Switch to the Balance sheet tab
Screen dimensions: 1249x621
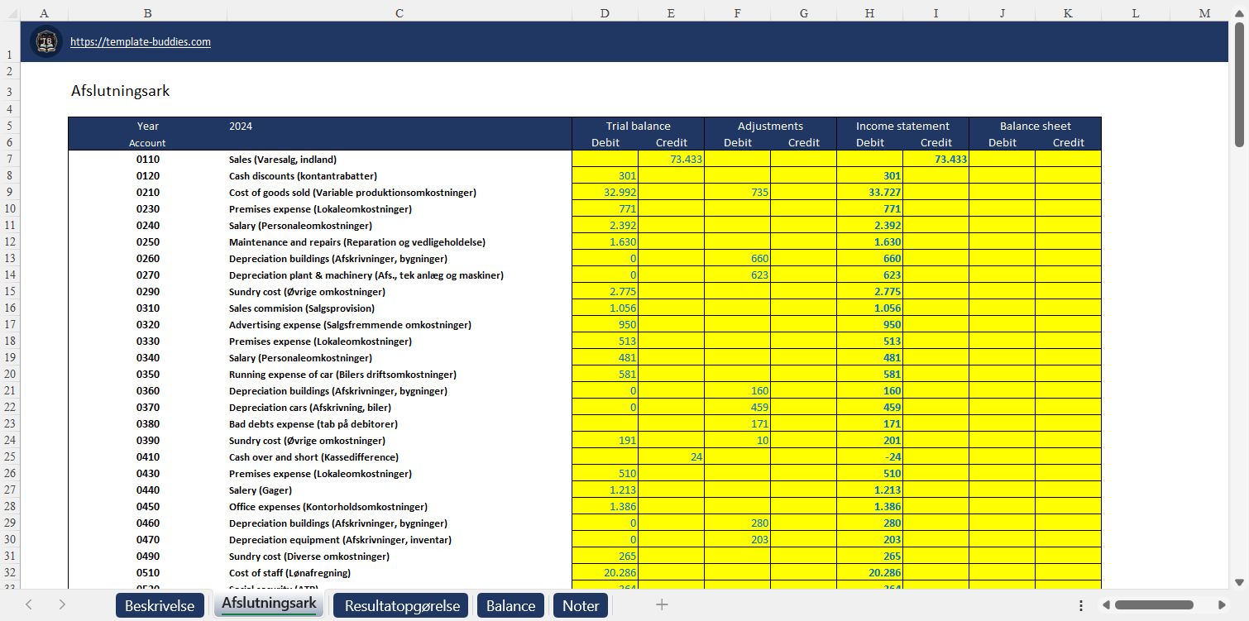pyautogui.click(x=510, y=605)
